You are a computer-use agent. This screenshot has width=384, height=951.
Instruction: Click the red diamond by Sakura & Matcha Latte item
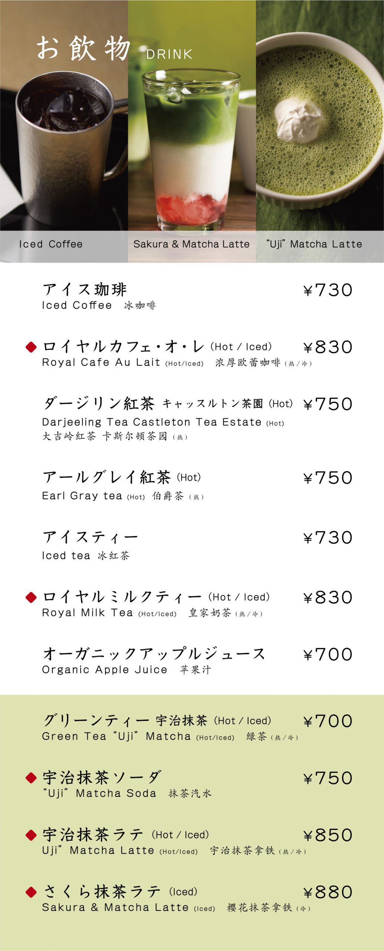pos(31,892)
